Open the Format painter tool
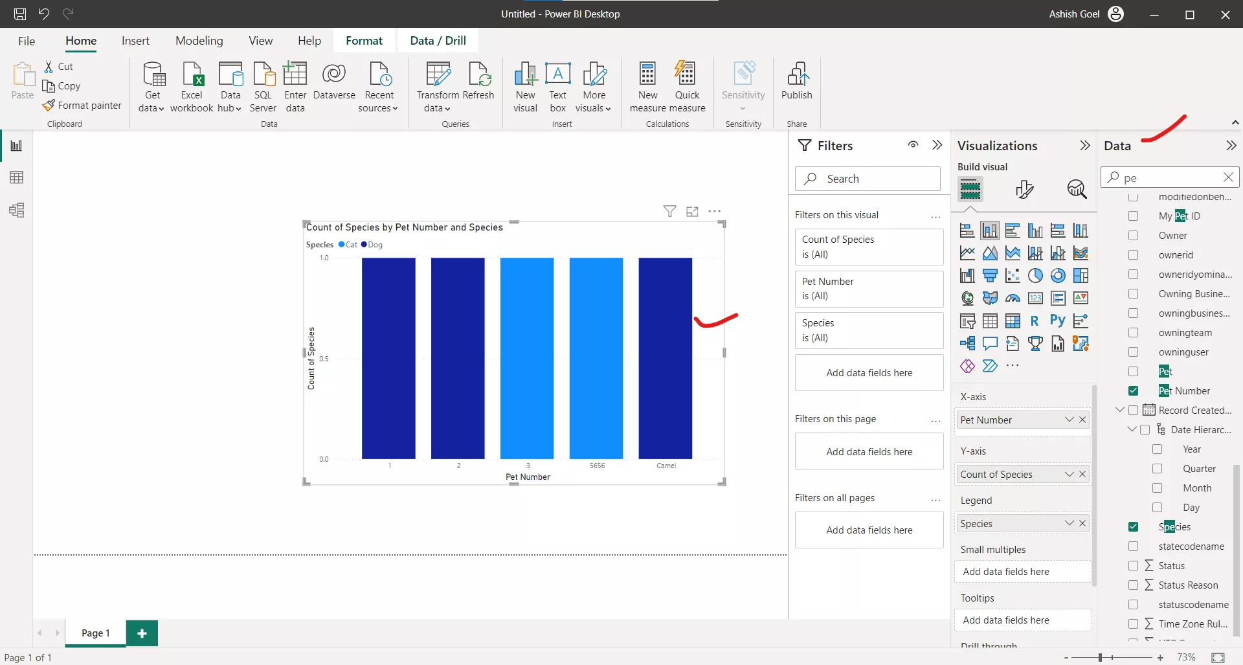The image size is (1243, 665). pos(83,105)
